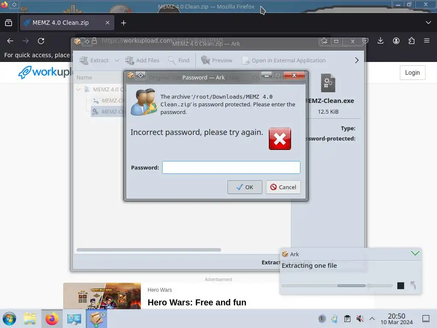Click the workupload logo

coord(44,72)
